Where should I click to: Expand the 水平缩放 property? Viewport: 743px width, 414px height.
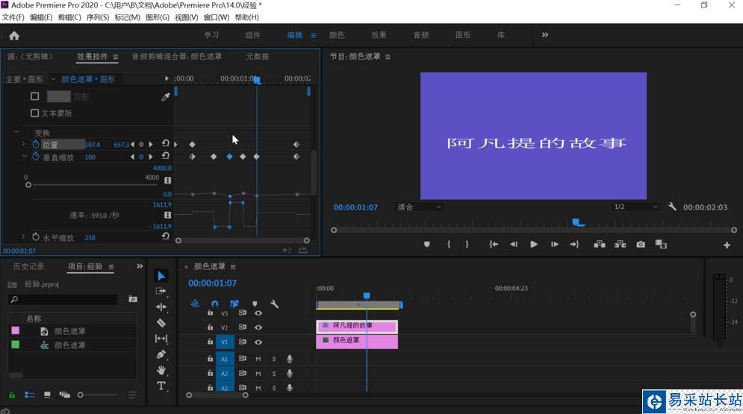23,236
